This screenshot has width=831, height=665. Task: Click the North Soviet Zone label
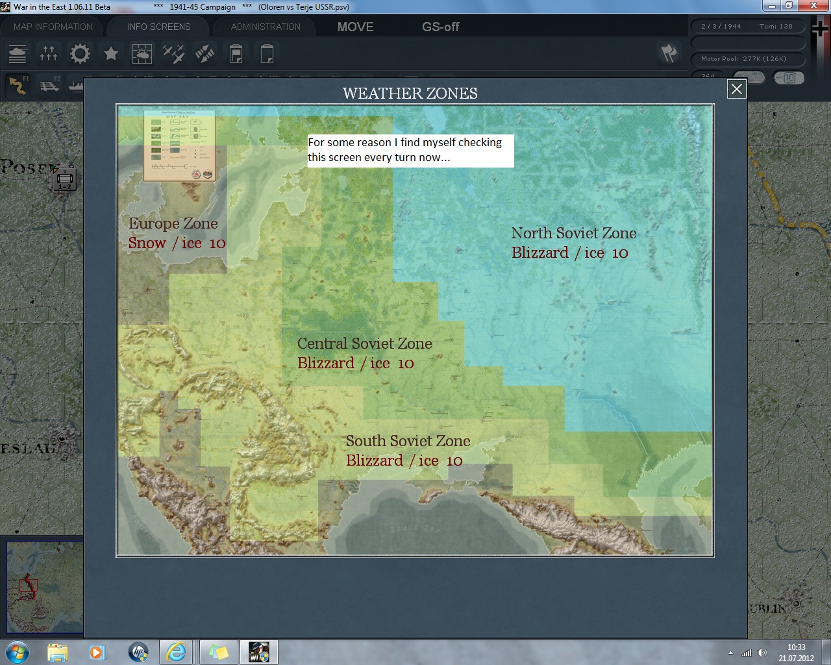574,233
